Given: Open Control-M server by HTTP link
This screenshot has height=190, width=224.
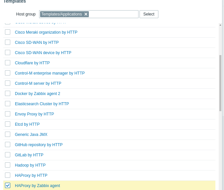Looking at the screenshot, I should [38, 83].
